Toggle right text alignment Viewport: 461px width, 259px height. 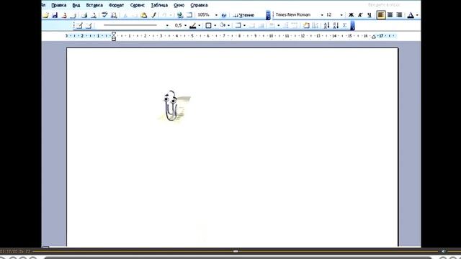click(399, 15)
